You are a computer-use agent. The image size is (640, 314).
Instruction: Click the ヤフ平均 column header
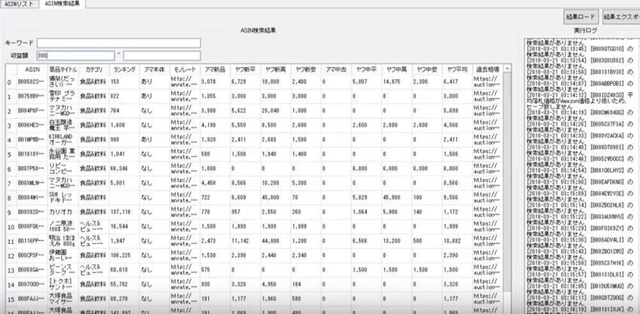click(458, 69)
